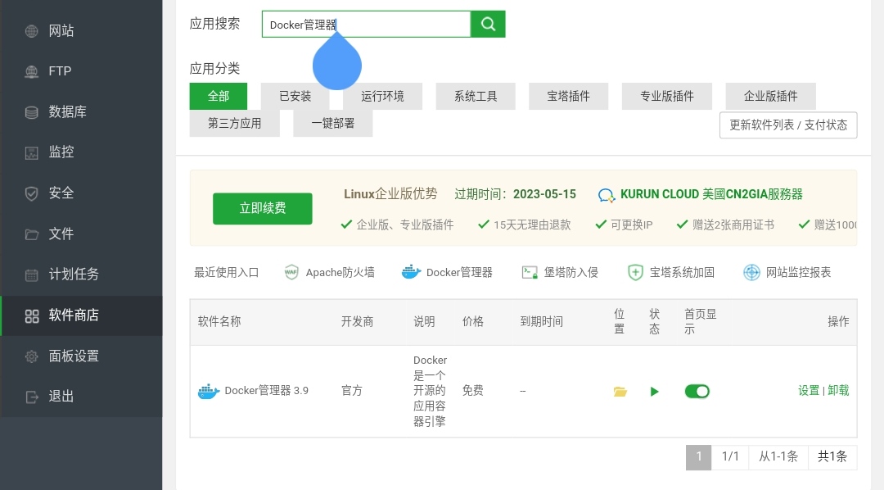Select the 一键部署 category tab

coord(333,123)
